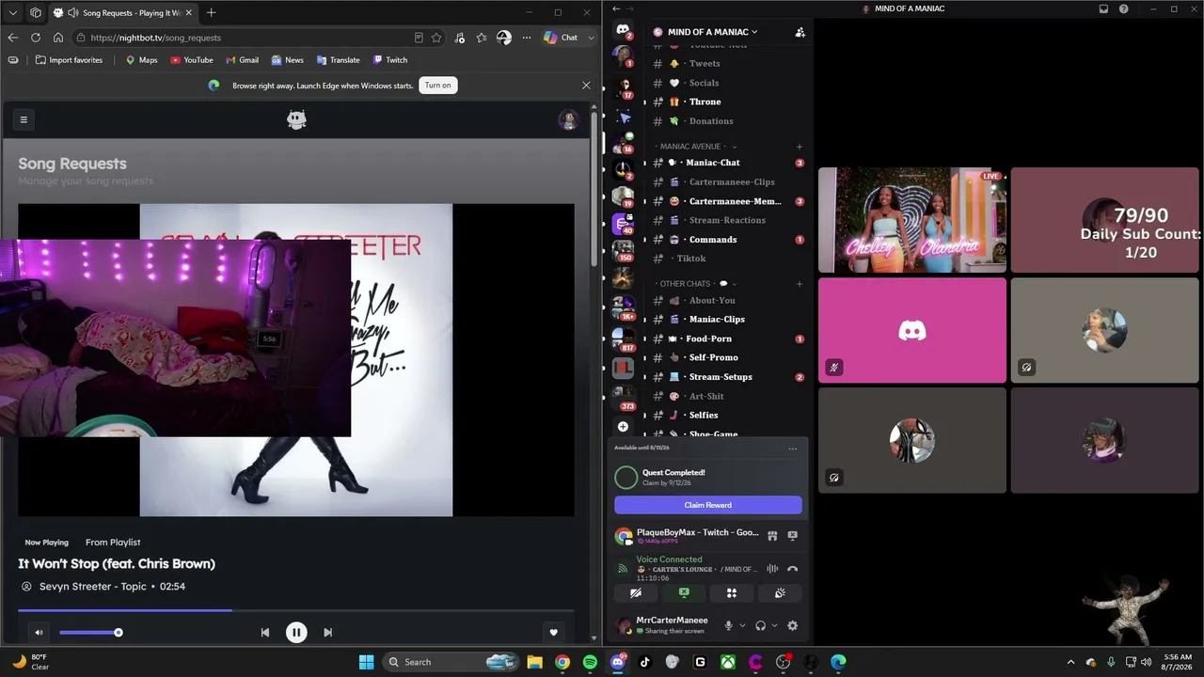This screenshot has height=677, width=1204.
Task: Toggle Discord noise suppression icon
Action: (x=772, y=569)
